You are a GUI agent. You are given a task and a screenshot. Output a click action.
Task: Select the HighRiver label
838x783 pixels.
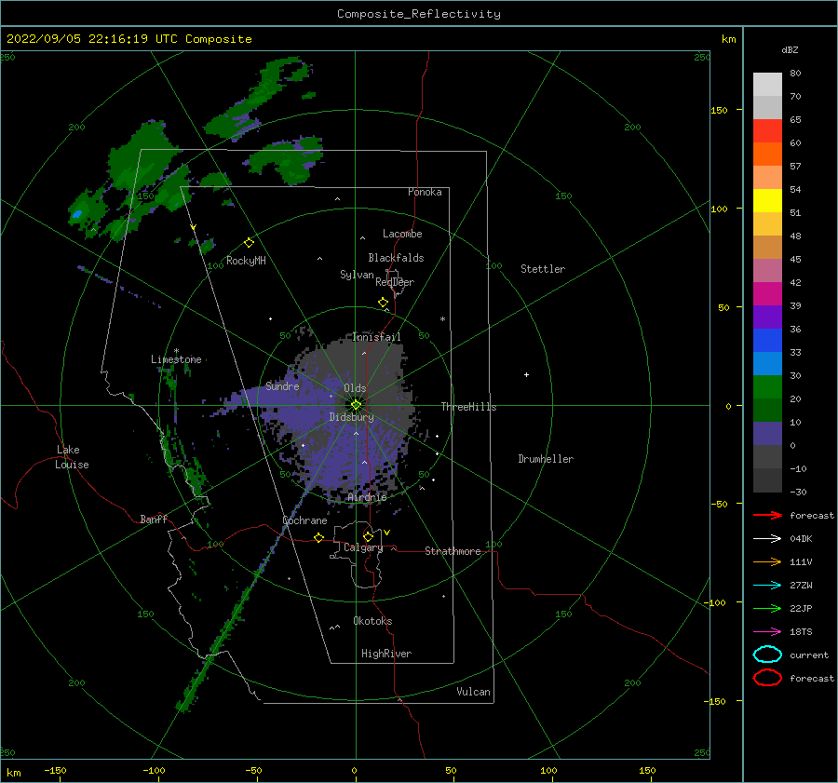click(386, 654)
